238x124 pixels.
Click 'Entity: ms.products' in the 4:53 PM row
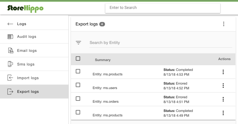point(108,74)
